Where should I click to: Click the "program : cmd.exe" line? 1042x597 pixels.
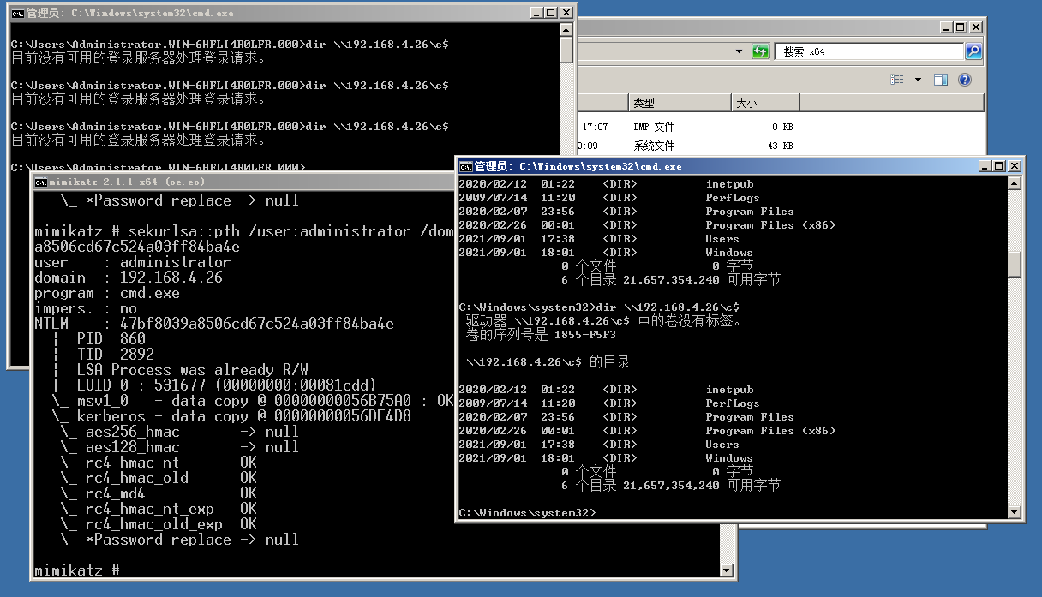click(x=107, y=293)
